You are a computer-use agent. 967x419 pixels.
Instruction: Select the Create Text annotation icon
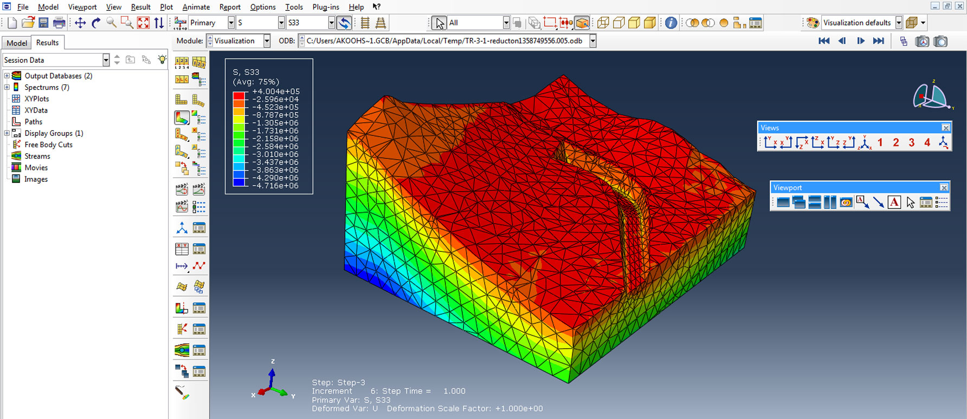coord(894,202)
